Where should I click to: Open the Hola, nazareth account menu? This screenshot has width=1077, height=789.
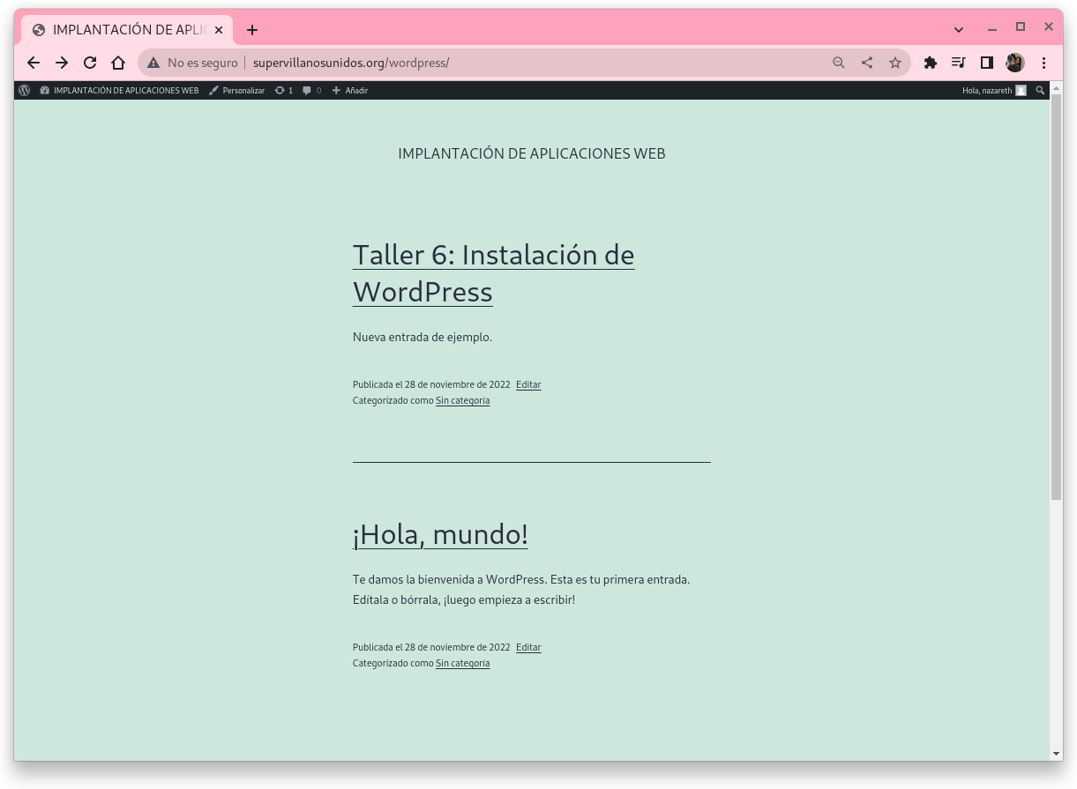tap(993, 90)
